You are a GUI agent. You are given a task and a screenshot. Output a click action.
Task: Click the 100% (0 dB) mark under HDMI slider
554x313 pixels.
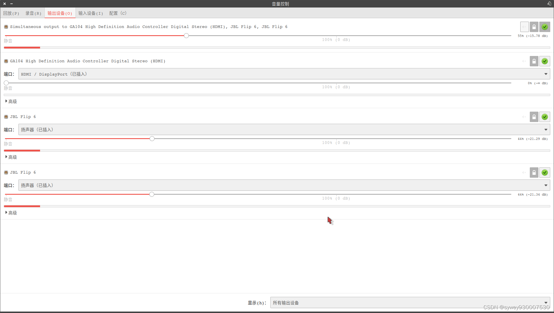pyautogui.click(x=336, y=87)
